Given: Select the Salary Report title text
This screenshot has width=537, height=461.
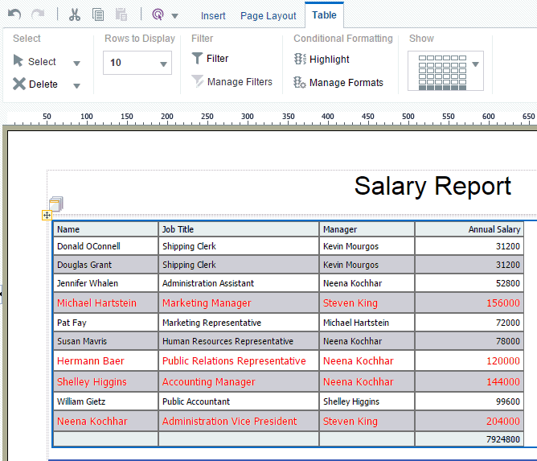Looking at the screenshot, I should [x=432, y=186].
